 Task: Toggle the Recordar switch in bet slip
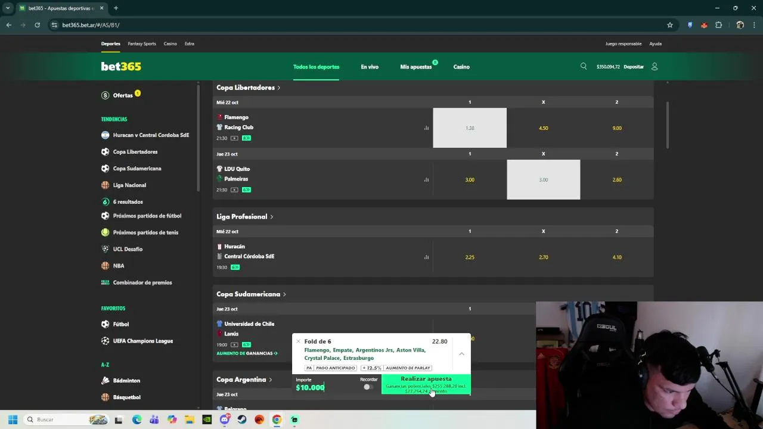click(368, 387)
